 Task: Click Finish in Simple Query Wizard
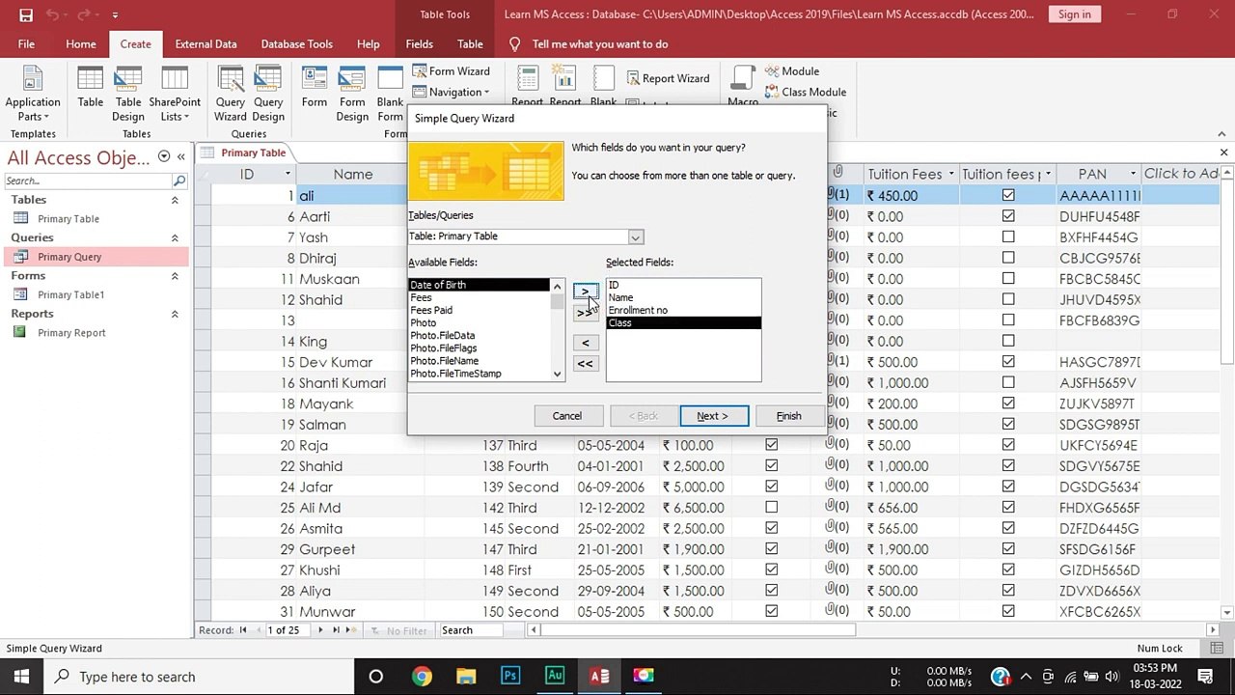point(788,416)
